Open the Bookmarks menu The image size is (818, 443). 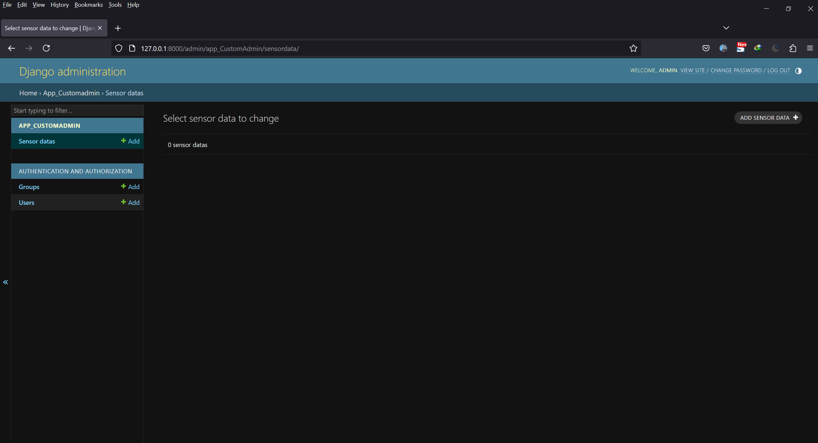[x=89, y=5]
